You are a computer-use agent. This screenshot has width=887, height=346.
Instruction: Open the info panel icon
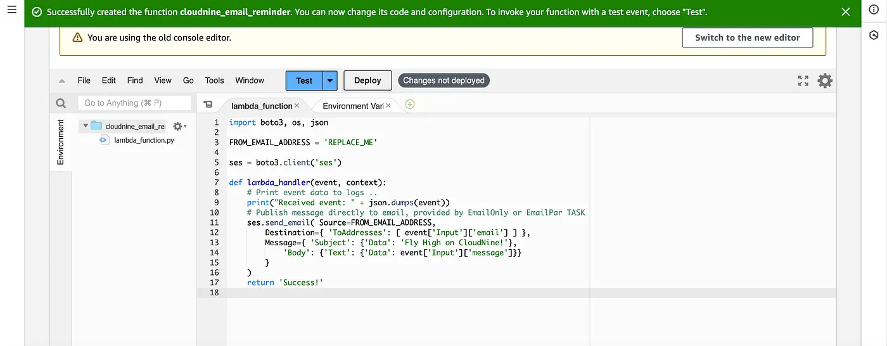coord(874,10)
